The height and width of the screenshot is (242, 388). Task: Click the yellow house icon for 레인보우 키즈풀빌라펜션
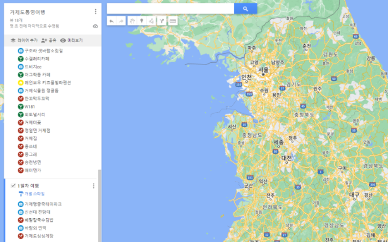tap(21, 83)
